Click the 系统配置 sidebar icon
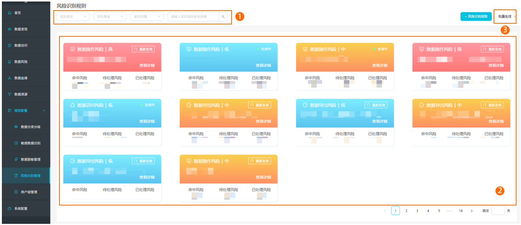Screen dimensions: 521x225 click(x=9, y=208)
